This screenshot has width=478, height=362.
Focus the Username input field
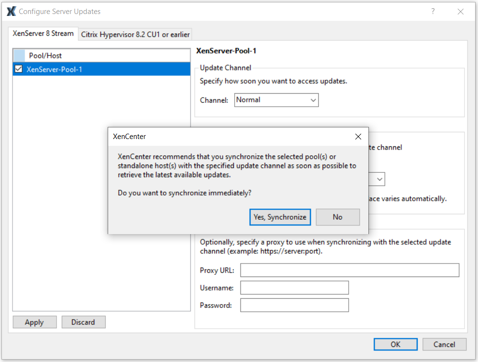click(x=295, y=288)
